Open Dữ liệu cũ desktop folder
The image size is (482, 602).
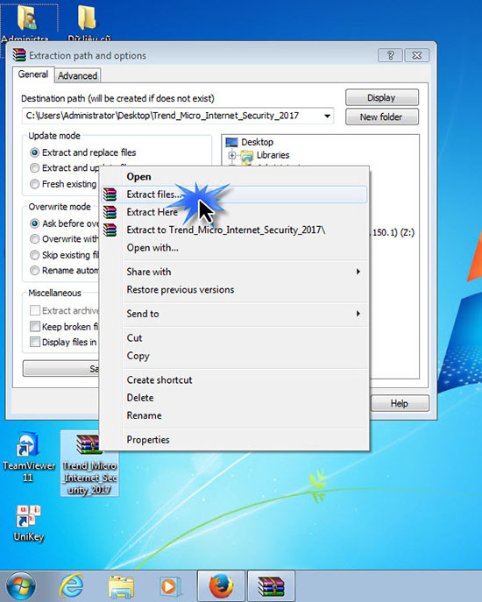click(89, 23)
